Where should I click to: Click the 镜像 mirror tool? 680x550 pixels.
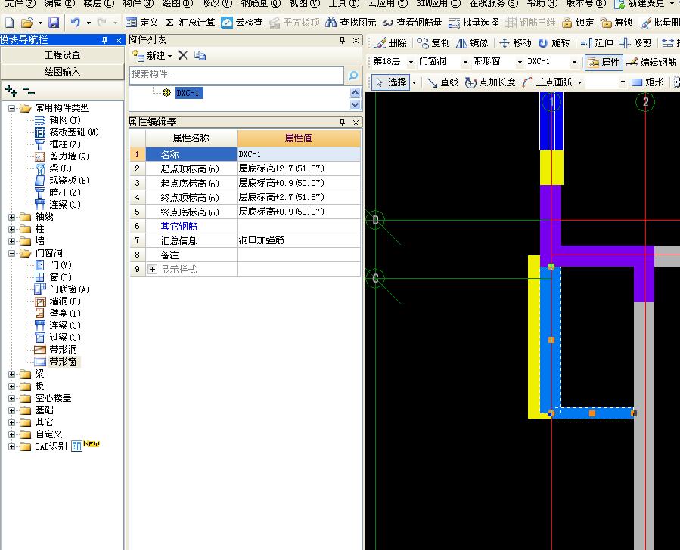[472, 43]
